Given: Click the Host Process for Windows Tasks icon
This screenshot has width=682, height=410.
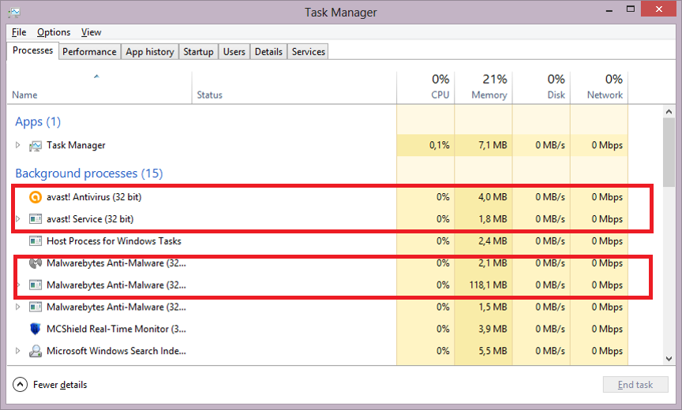Looking at the screenshot, I should point(36,241).
